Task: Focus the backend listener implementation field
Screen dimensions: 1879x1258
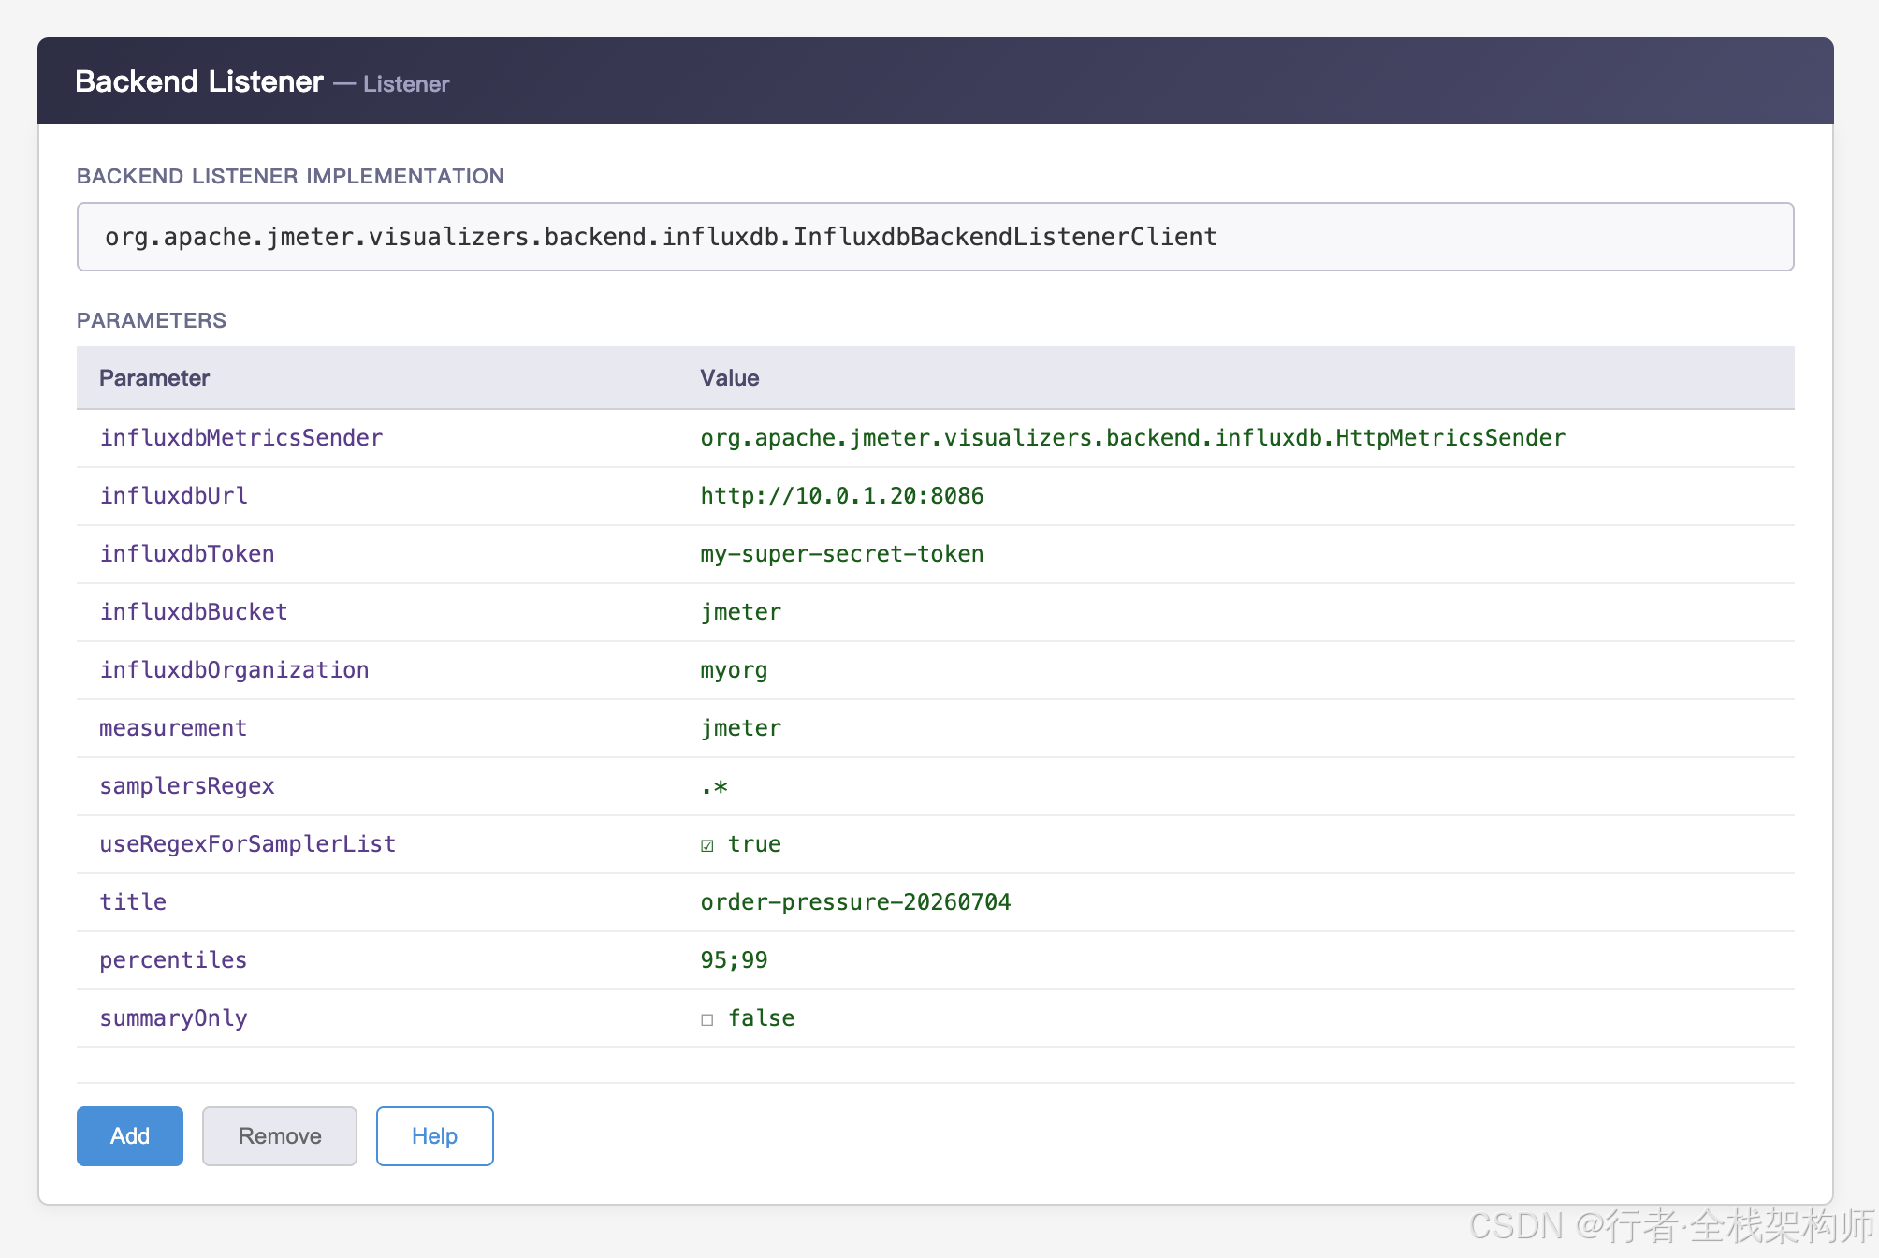Action: pos(936,237)
